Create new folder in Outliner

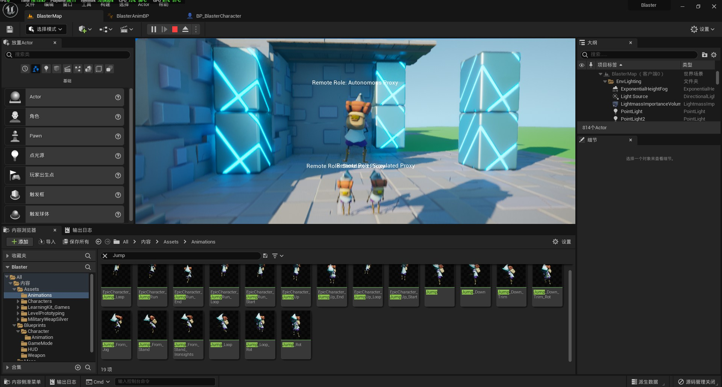click(x=704, y=55)
